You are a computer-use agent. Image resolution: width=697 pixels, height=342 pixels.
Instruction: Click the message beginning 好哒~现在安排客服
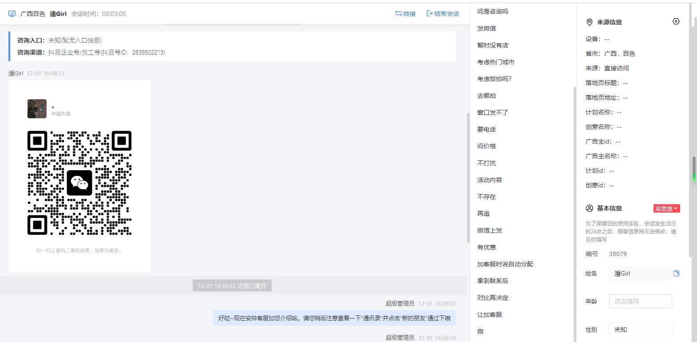334,318
